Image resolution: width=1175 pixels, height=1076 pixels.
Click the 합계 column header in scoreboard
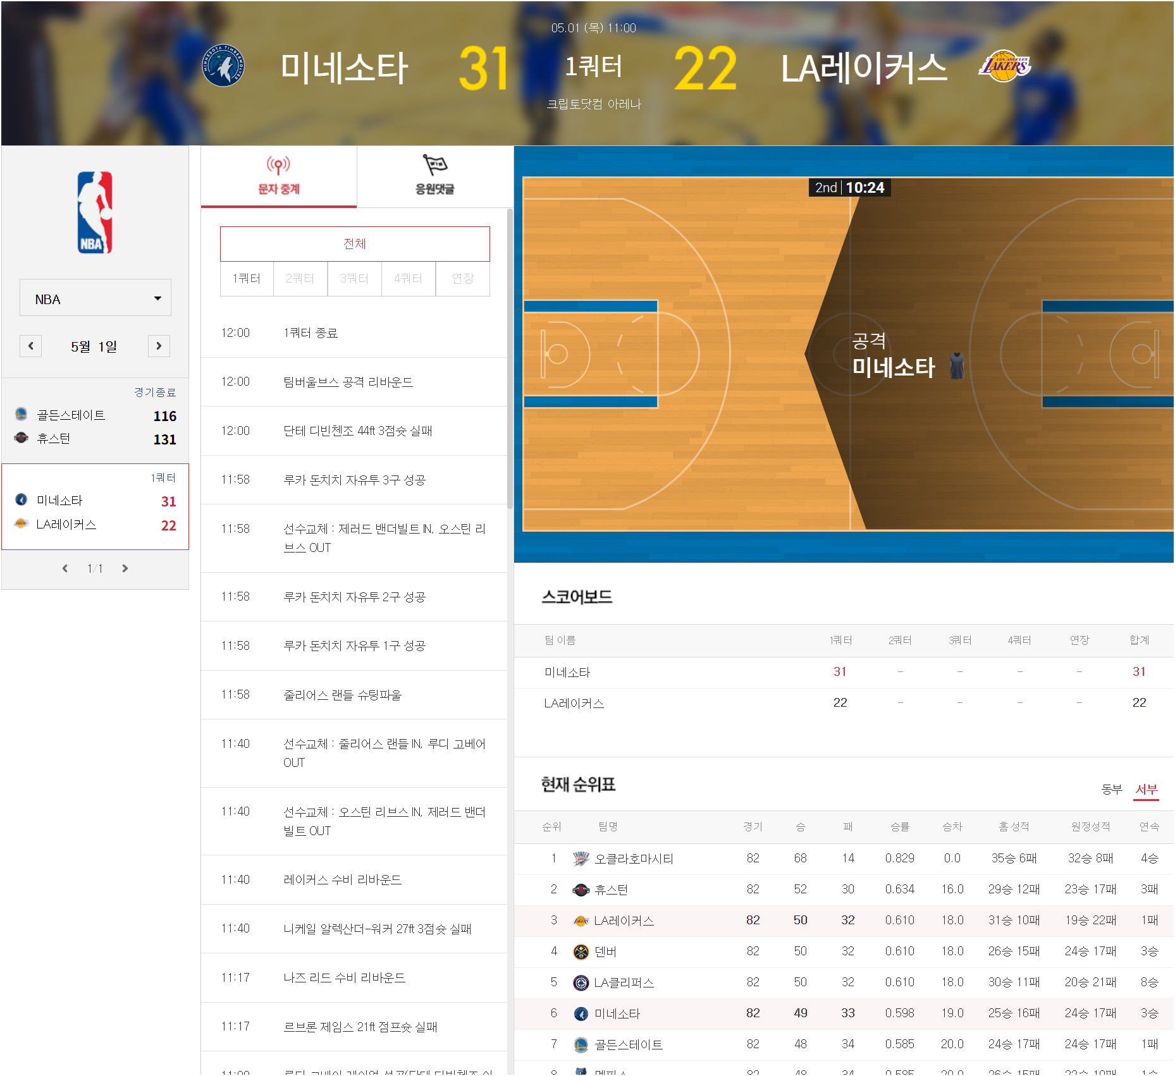click(x=1139, y=640)
